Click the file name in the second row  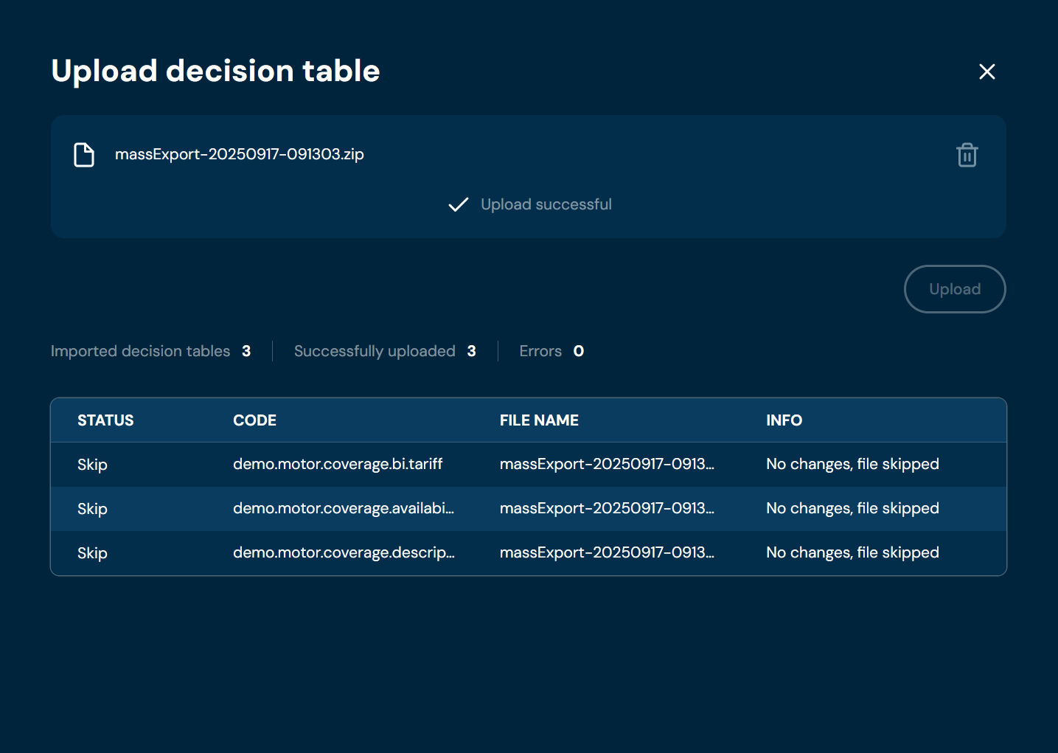coord(606,508)
